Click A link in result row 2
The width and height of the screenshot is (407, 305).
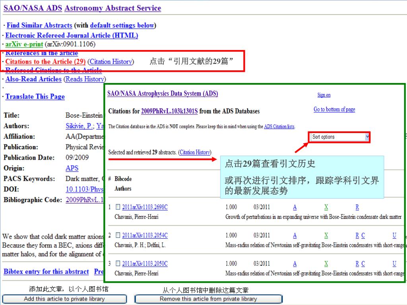pos(295,236)
